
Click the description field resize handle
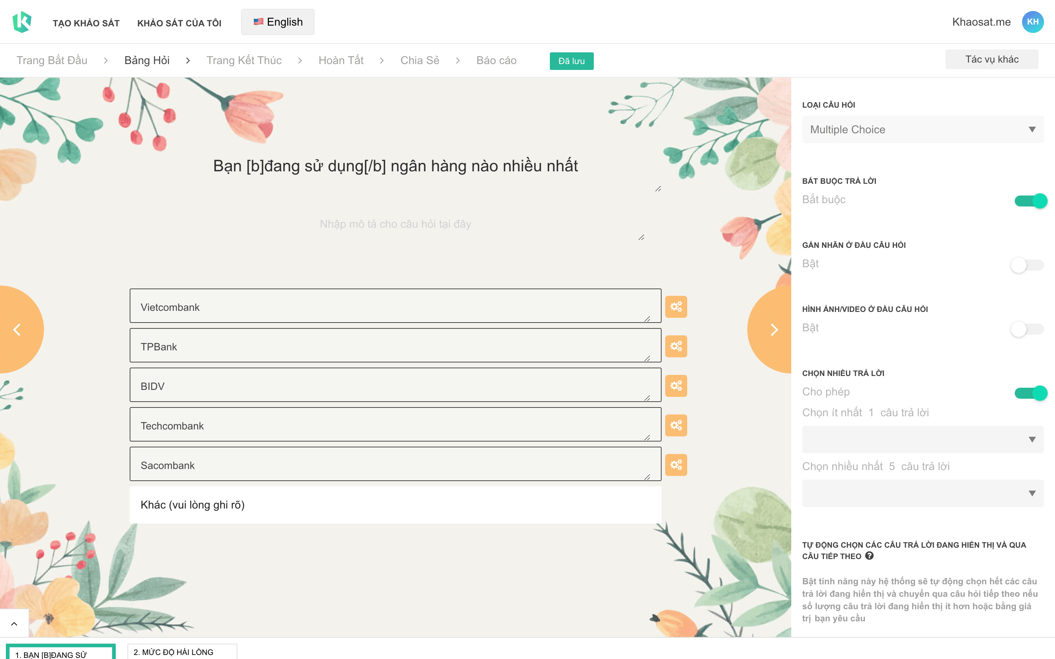(641, 238)
